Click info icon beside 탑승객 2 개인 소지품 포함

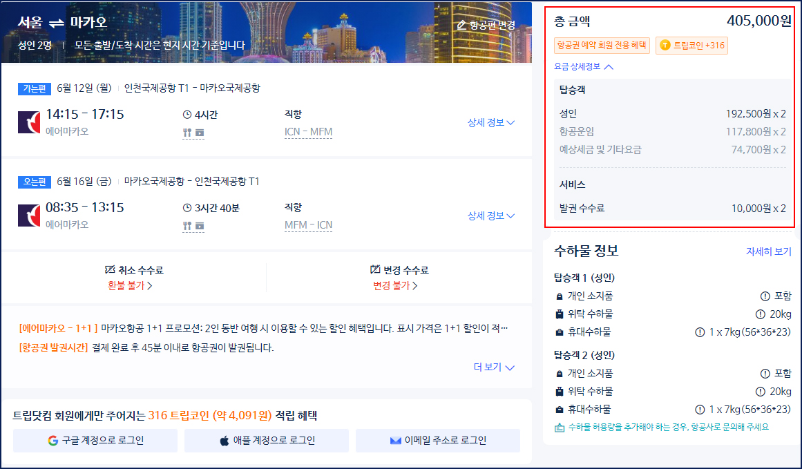coord(764,374)
